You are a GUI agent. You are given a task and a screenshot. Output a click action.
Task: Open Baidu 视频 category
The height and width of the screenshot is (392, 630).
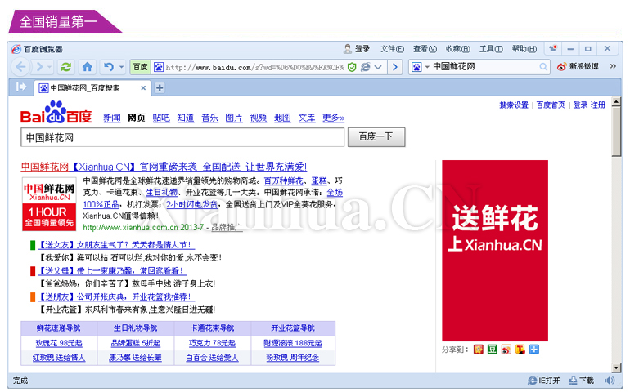(259, 118)
